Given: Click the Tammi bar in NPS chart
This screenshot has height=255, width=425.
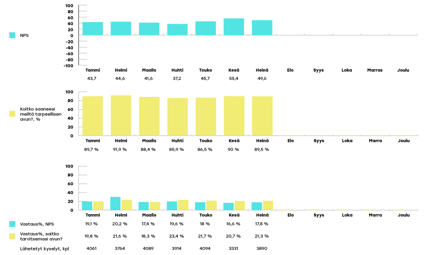Looking at the screenshot, I should click(x=93, y=28).
